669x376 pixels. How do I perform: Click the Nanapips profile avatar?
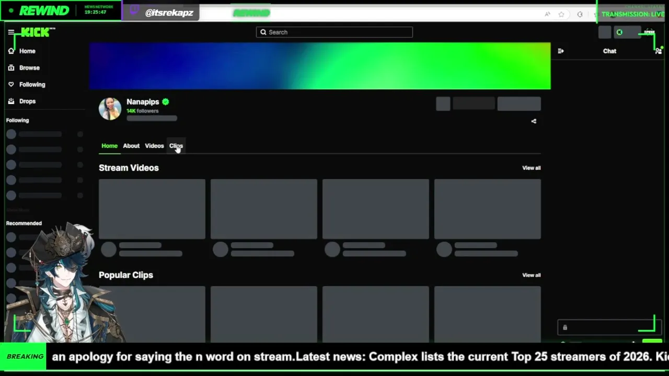[110, 108]
